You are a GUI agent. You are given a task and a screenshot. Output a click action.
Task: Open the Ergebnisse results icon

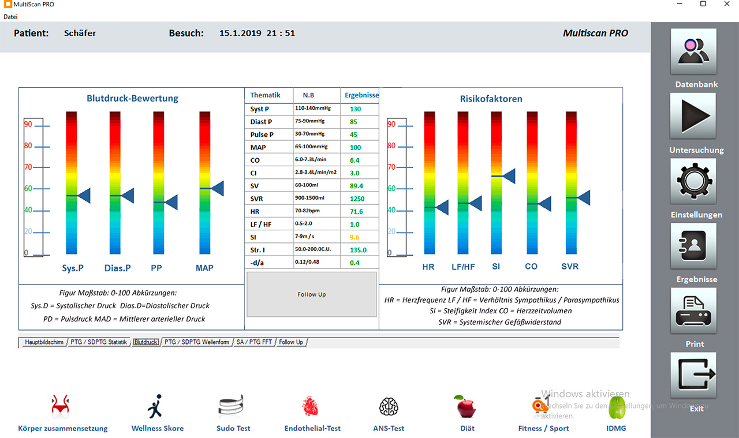[693, 246]
